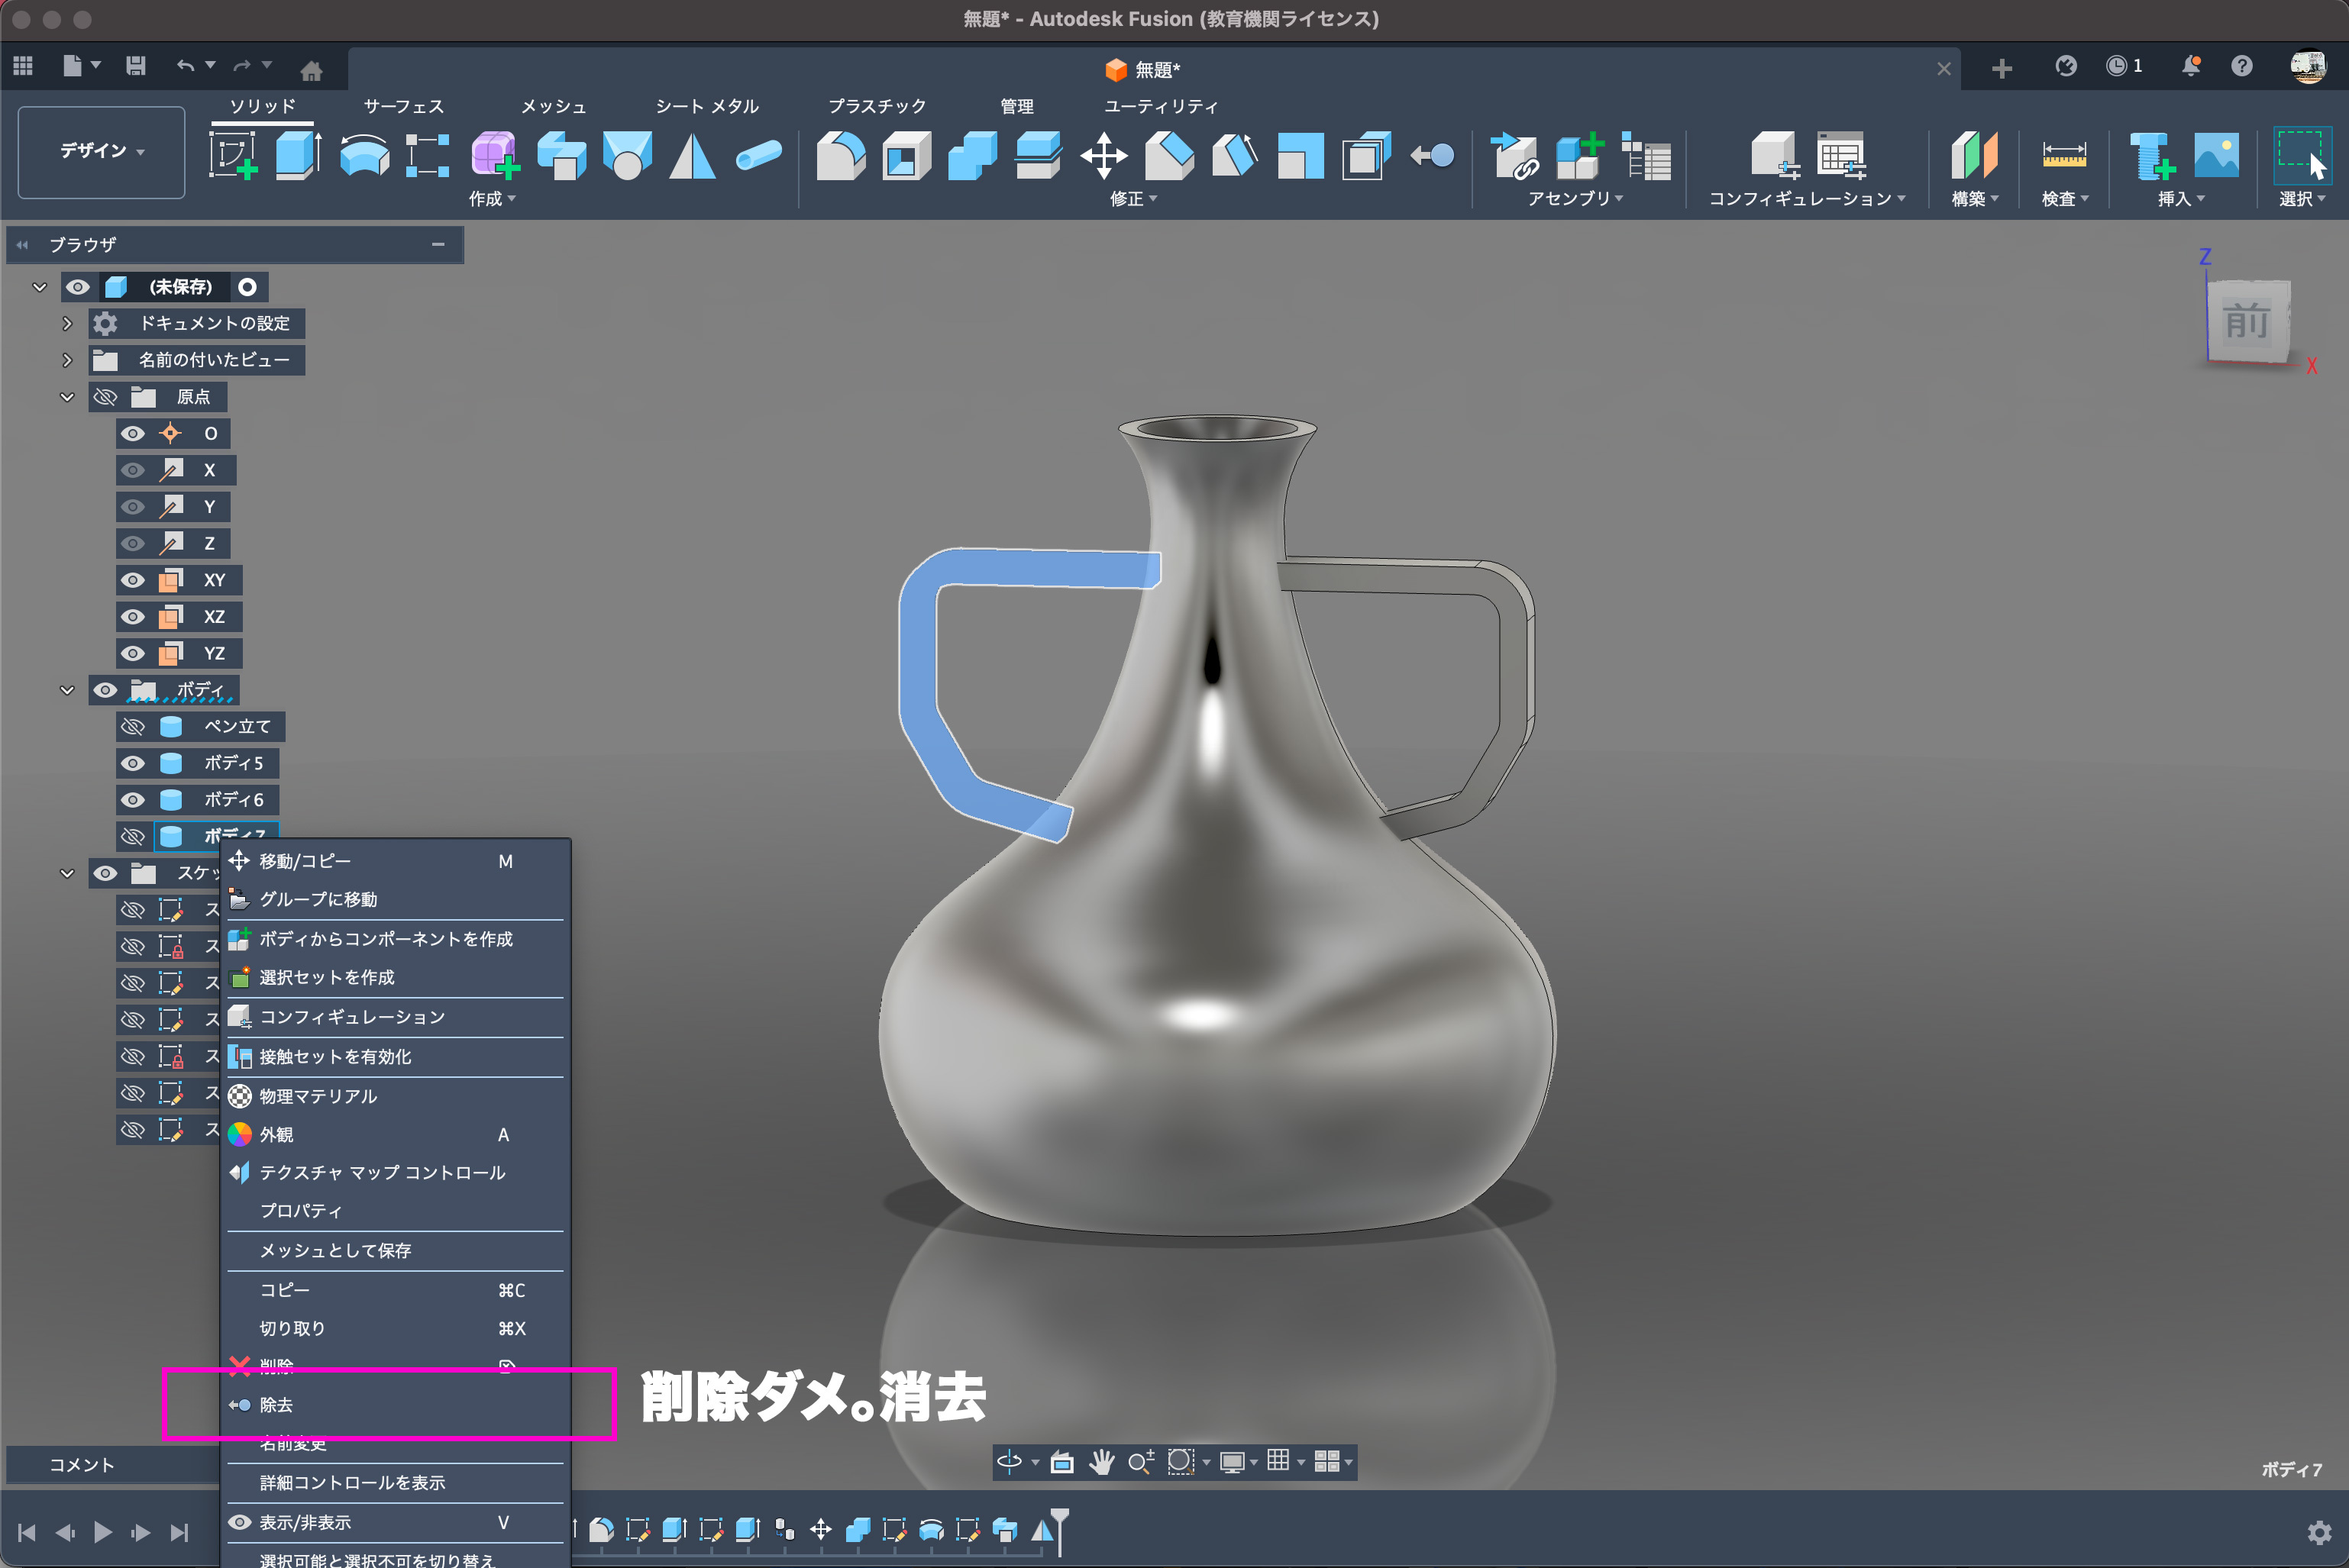Screen dimensions: 2349x1568
Task: Click the Measure inspect ruler icon
Action: coord(2063,155)
